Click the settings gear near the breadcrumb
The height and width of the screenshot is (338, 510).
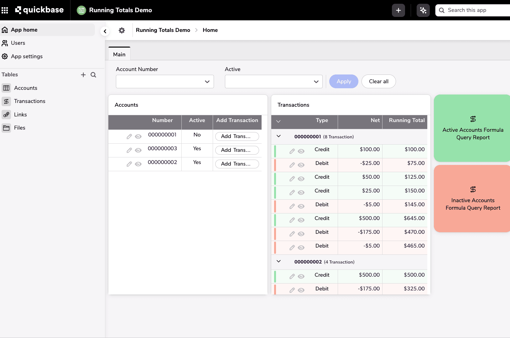click(x=122, y=30)
